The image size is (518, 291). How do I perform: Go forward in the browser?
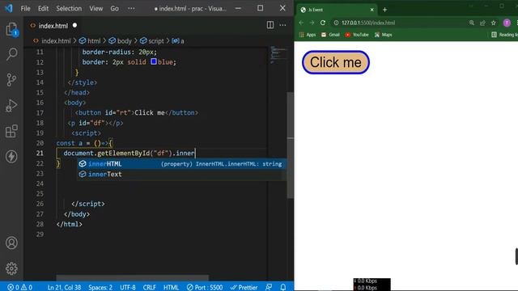(x=312, y=23)
